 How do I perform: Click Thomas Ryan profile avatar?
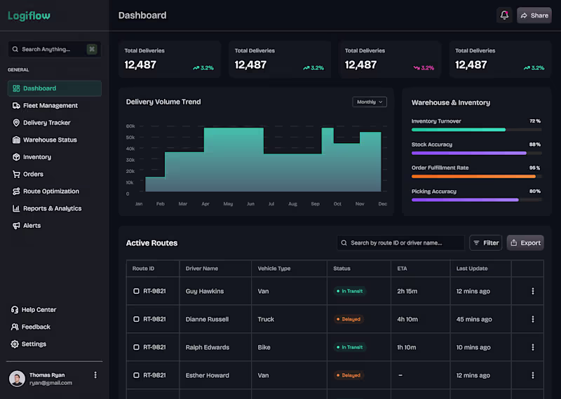pos(17,379)
